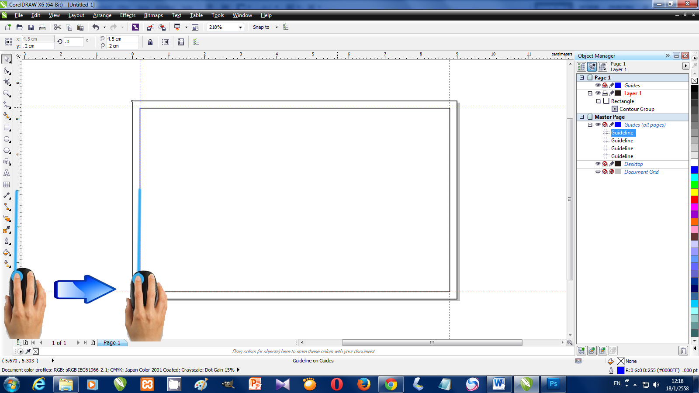Collapse the Master Page tree node
The width and height of the screenshot is (699, 393).
[x=582, y=117]
